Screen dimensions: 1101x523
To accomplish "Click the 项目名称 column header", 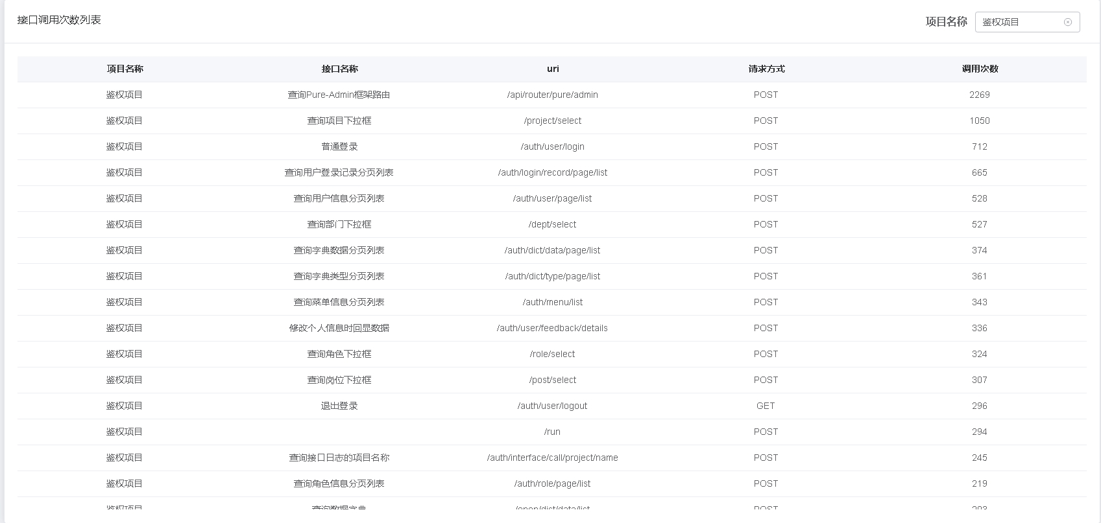I will [x=125, y=69].
